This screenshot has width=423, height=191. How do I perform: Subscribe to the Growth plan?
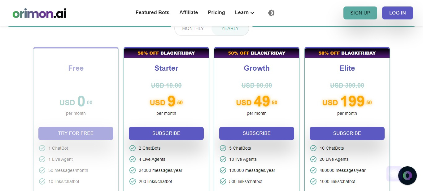point(257,133)
